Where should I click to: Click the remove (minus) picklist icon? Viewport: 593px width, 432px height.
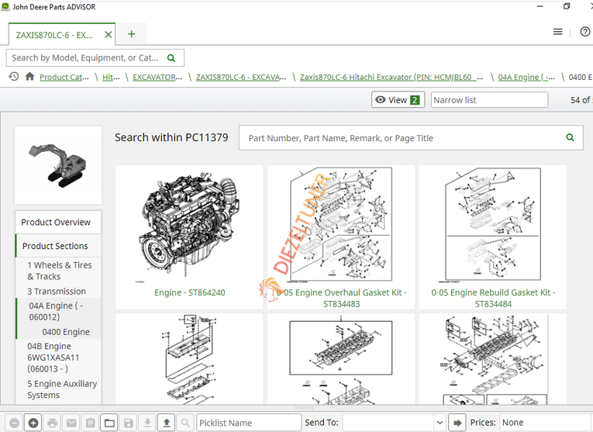click(15, 423)
